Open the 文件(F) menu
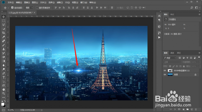The image size is (202, 112). click(11, 2)
